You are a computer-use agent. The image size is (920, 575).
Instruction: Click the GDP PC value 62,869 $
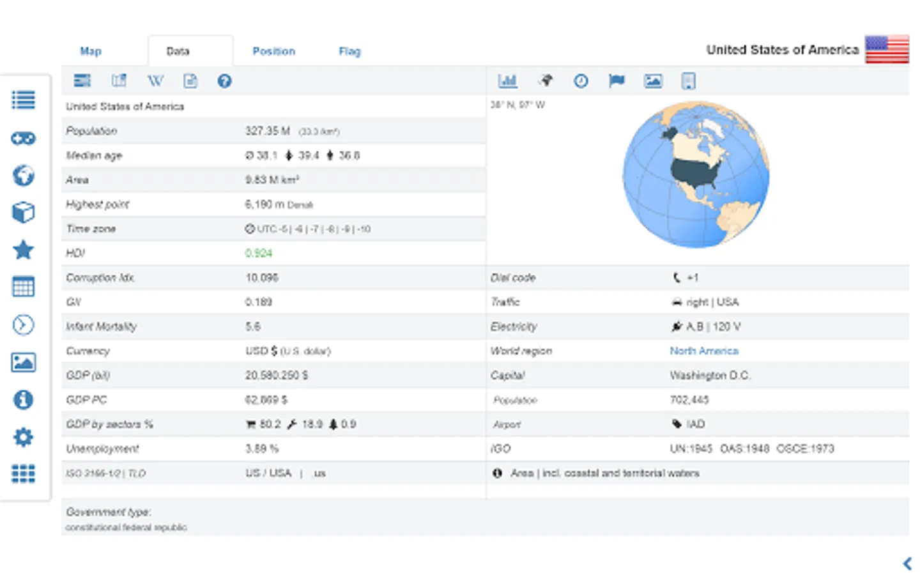tap(266, 400)
